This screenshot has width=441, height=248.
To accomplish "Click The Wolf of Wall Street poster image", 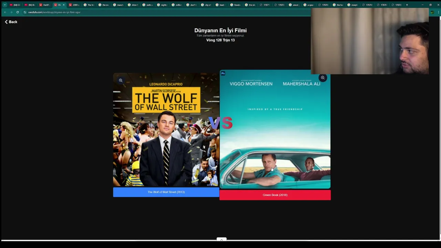I will click(166, 130).
